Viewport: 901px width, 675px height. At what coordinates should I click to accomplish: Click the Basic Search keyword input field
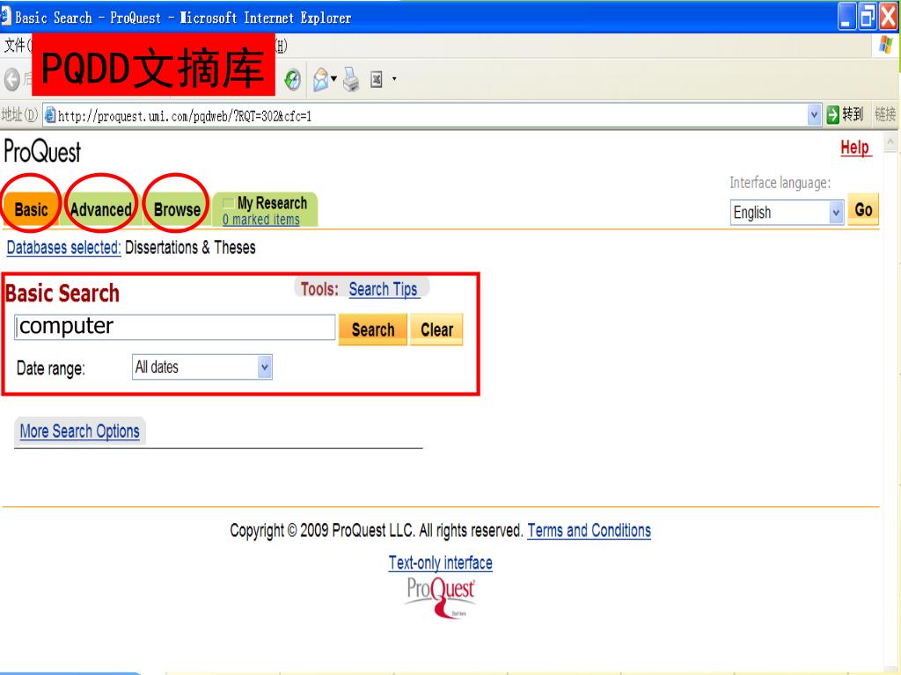pos(175,327)
